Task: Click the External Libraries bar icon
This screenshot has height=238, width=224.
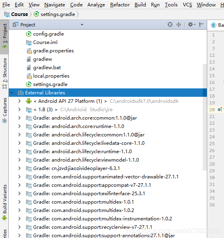Action: [x=21, y=93]
